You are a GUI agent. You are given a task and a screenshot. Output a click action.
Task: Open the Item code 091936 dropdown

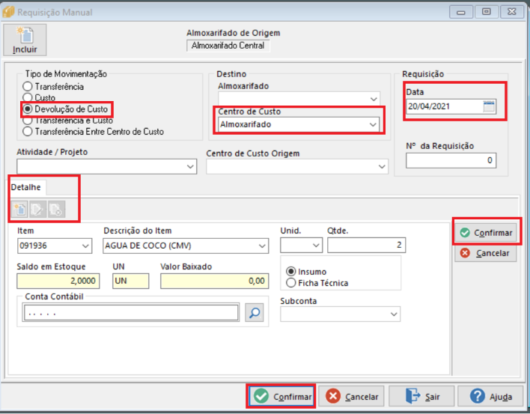85,246
